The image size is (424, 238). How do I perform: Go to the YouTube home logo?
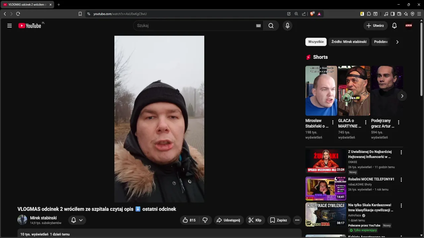(x=30, y=25)
